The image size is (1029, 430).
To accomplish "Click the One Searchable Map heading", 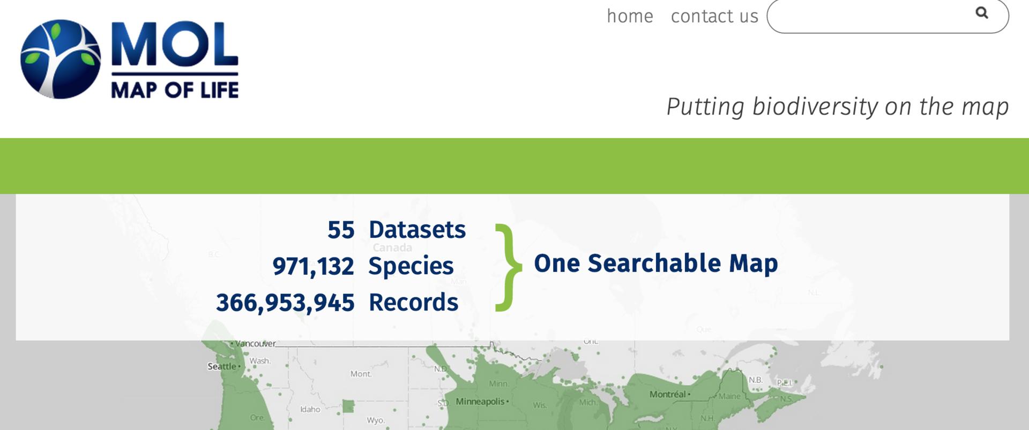I will coord(655,263).
